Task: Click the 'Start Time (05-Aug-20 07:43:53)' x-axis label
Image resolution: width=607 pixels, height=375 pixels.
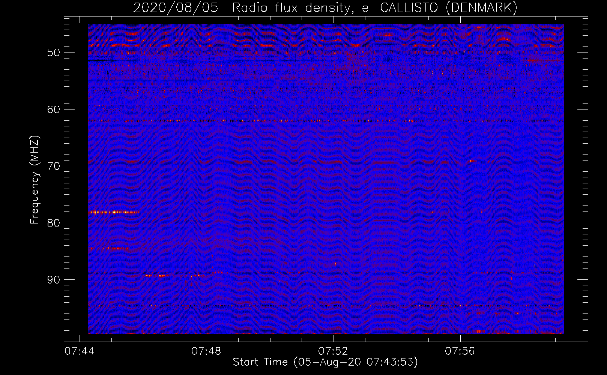Action: tap(325, 362)
